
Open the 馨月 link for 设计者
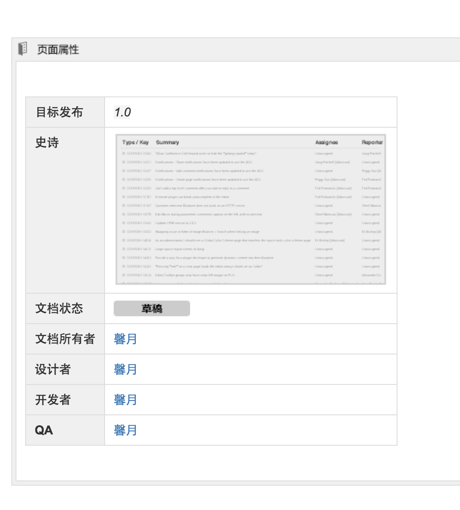pos(126,369)
